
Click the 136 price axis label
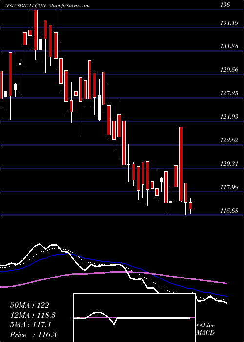(225, 5)
